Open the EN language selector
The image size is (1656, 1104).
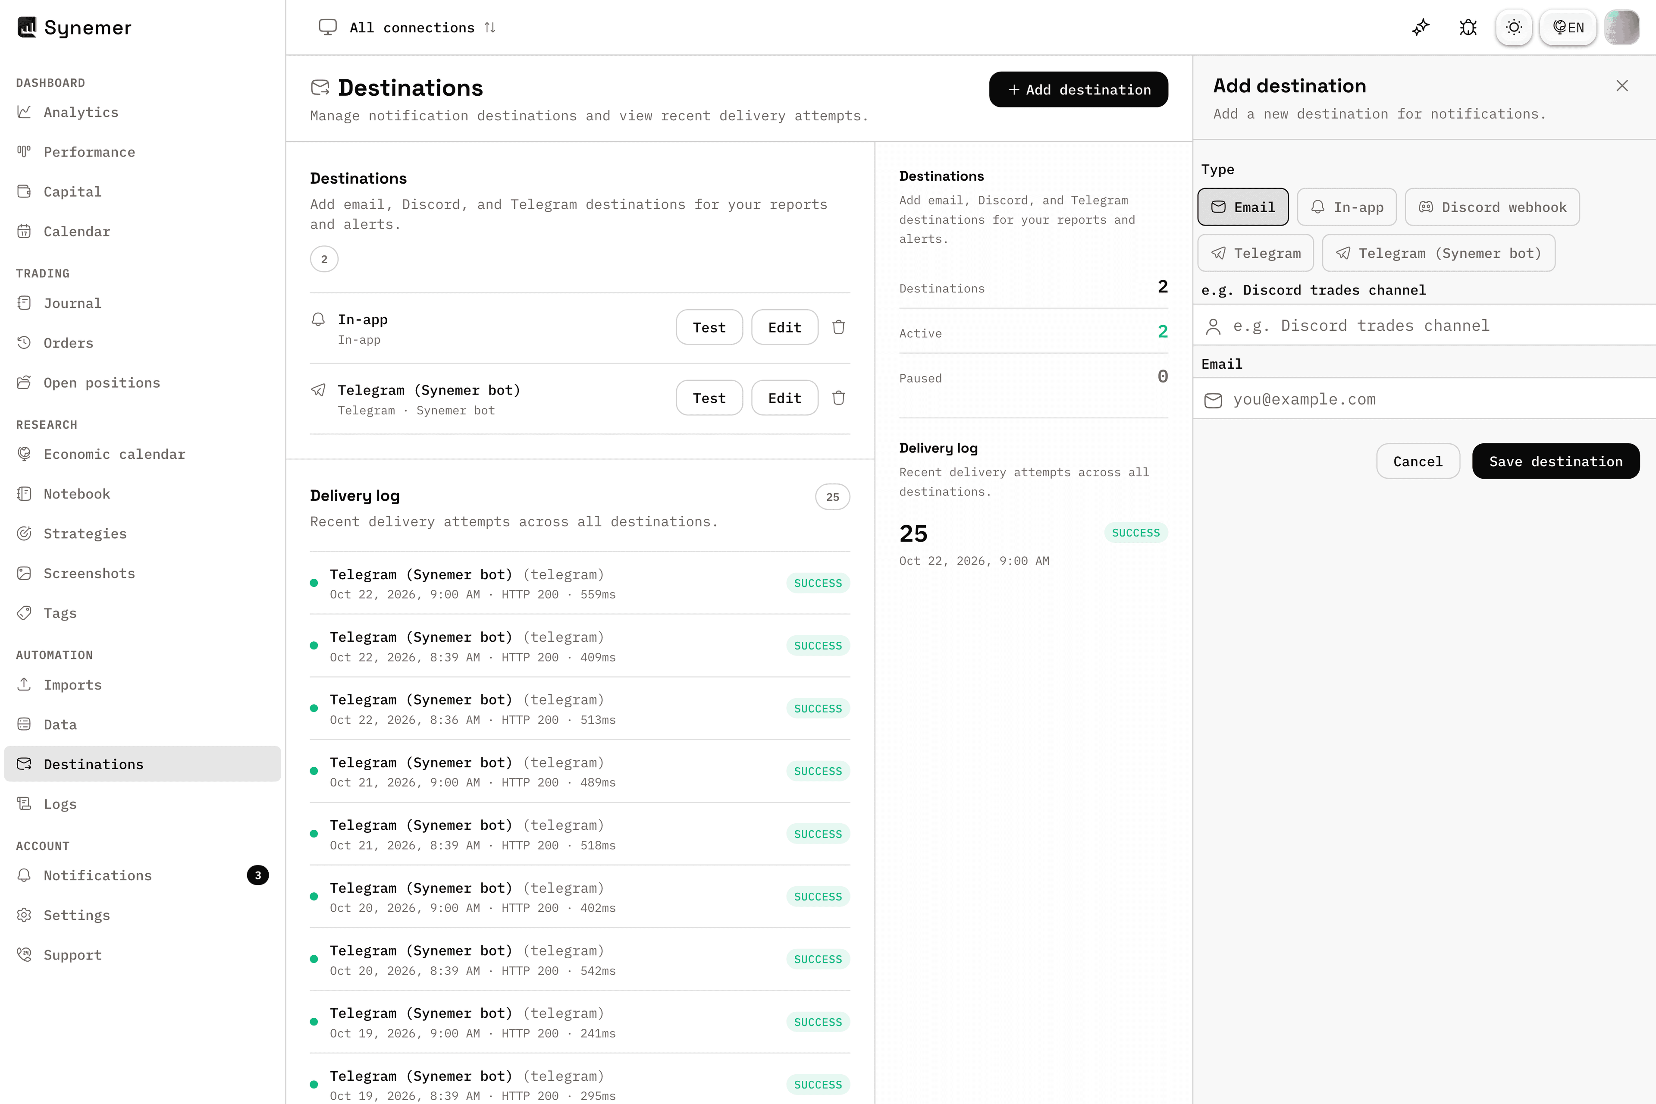(1568, 28)
